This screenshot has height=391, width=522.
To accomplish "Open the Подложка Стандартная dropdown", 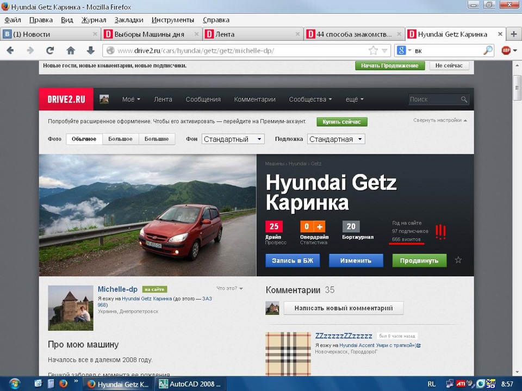I will [x=336, y=139].
